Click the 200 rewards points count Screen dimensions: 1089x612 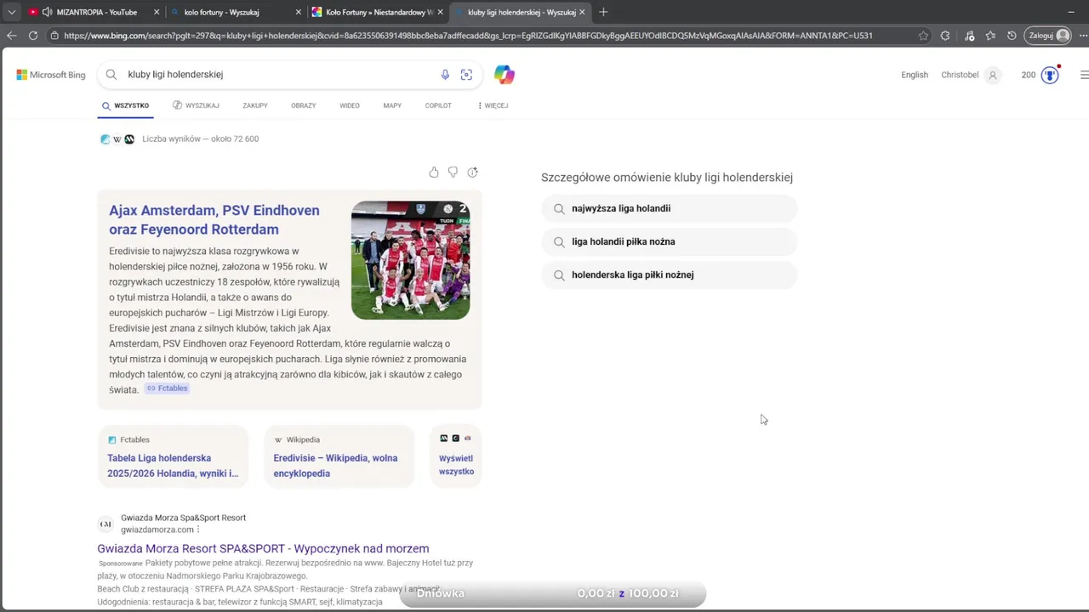[x=1029, y=75]
